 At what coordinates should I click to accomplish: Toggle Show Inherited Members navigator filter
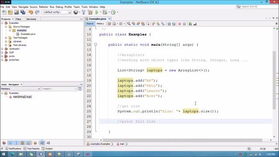(4, 143)
